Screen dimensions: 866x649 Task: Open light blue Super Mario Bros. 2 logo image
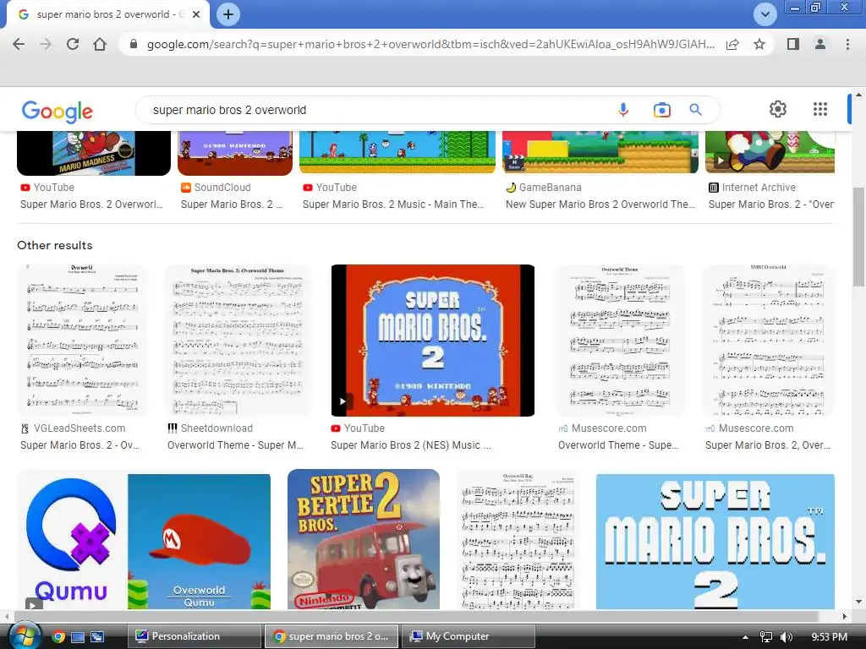[x=715, y=542]
